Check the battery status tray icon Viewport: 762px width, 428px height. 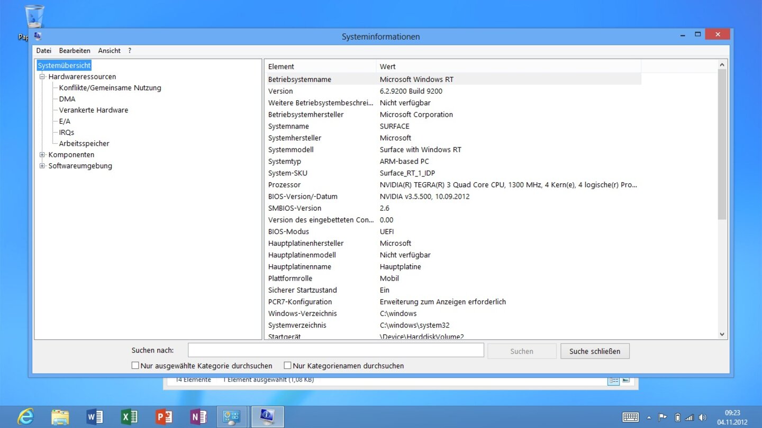coord(677,417)
